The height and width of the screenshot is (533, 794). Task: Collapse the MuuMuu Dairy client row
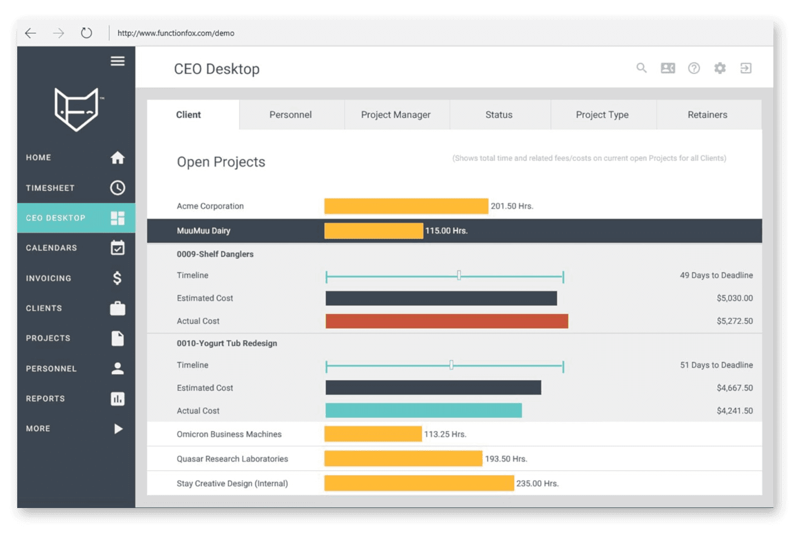(454, 231)
